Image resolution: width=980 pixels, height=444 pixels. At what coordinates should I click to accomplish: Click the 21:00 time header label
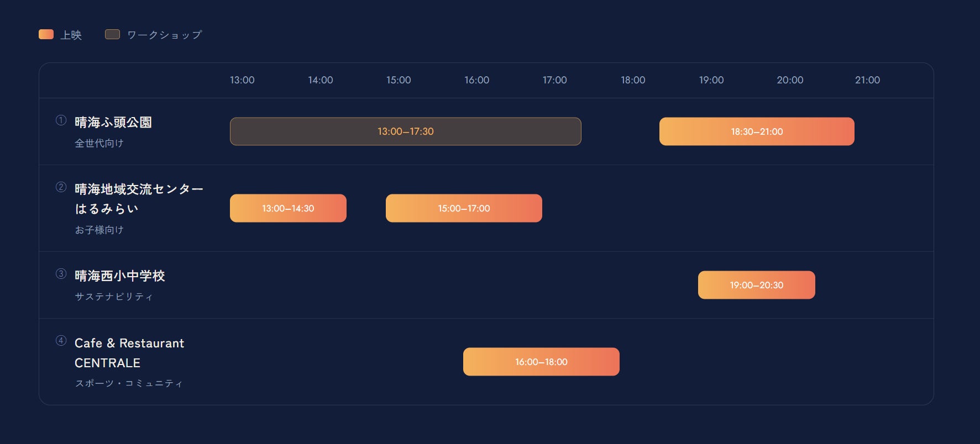click(x=867, y=80)
